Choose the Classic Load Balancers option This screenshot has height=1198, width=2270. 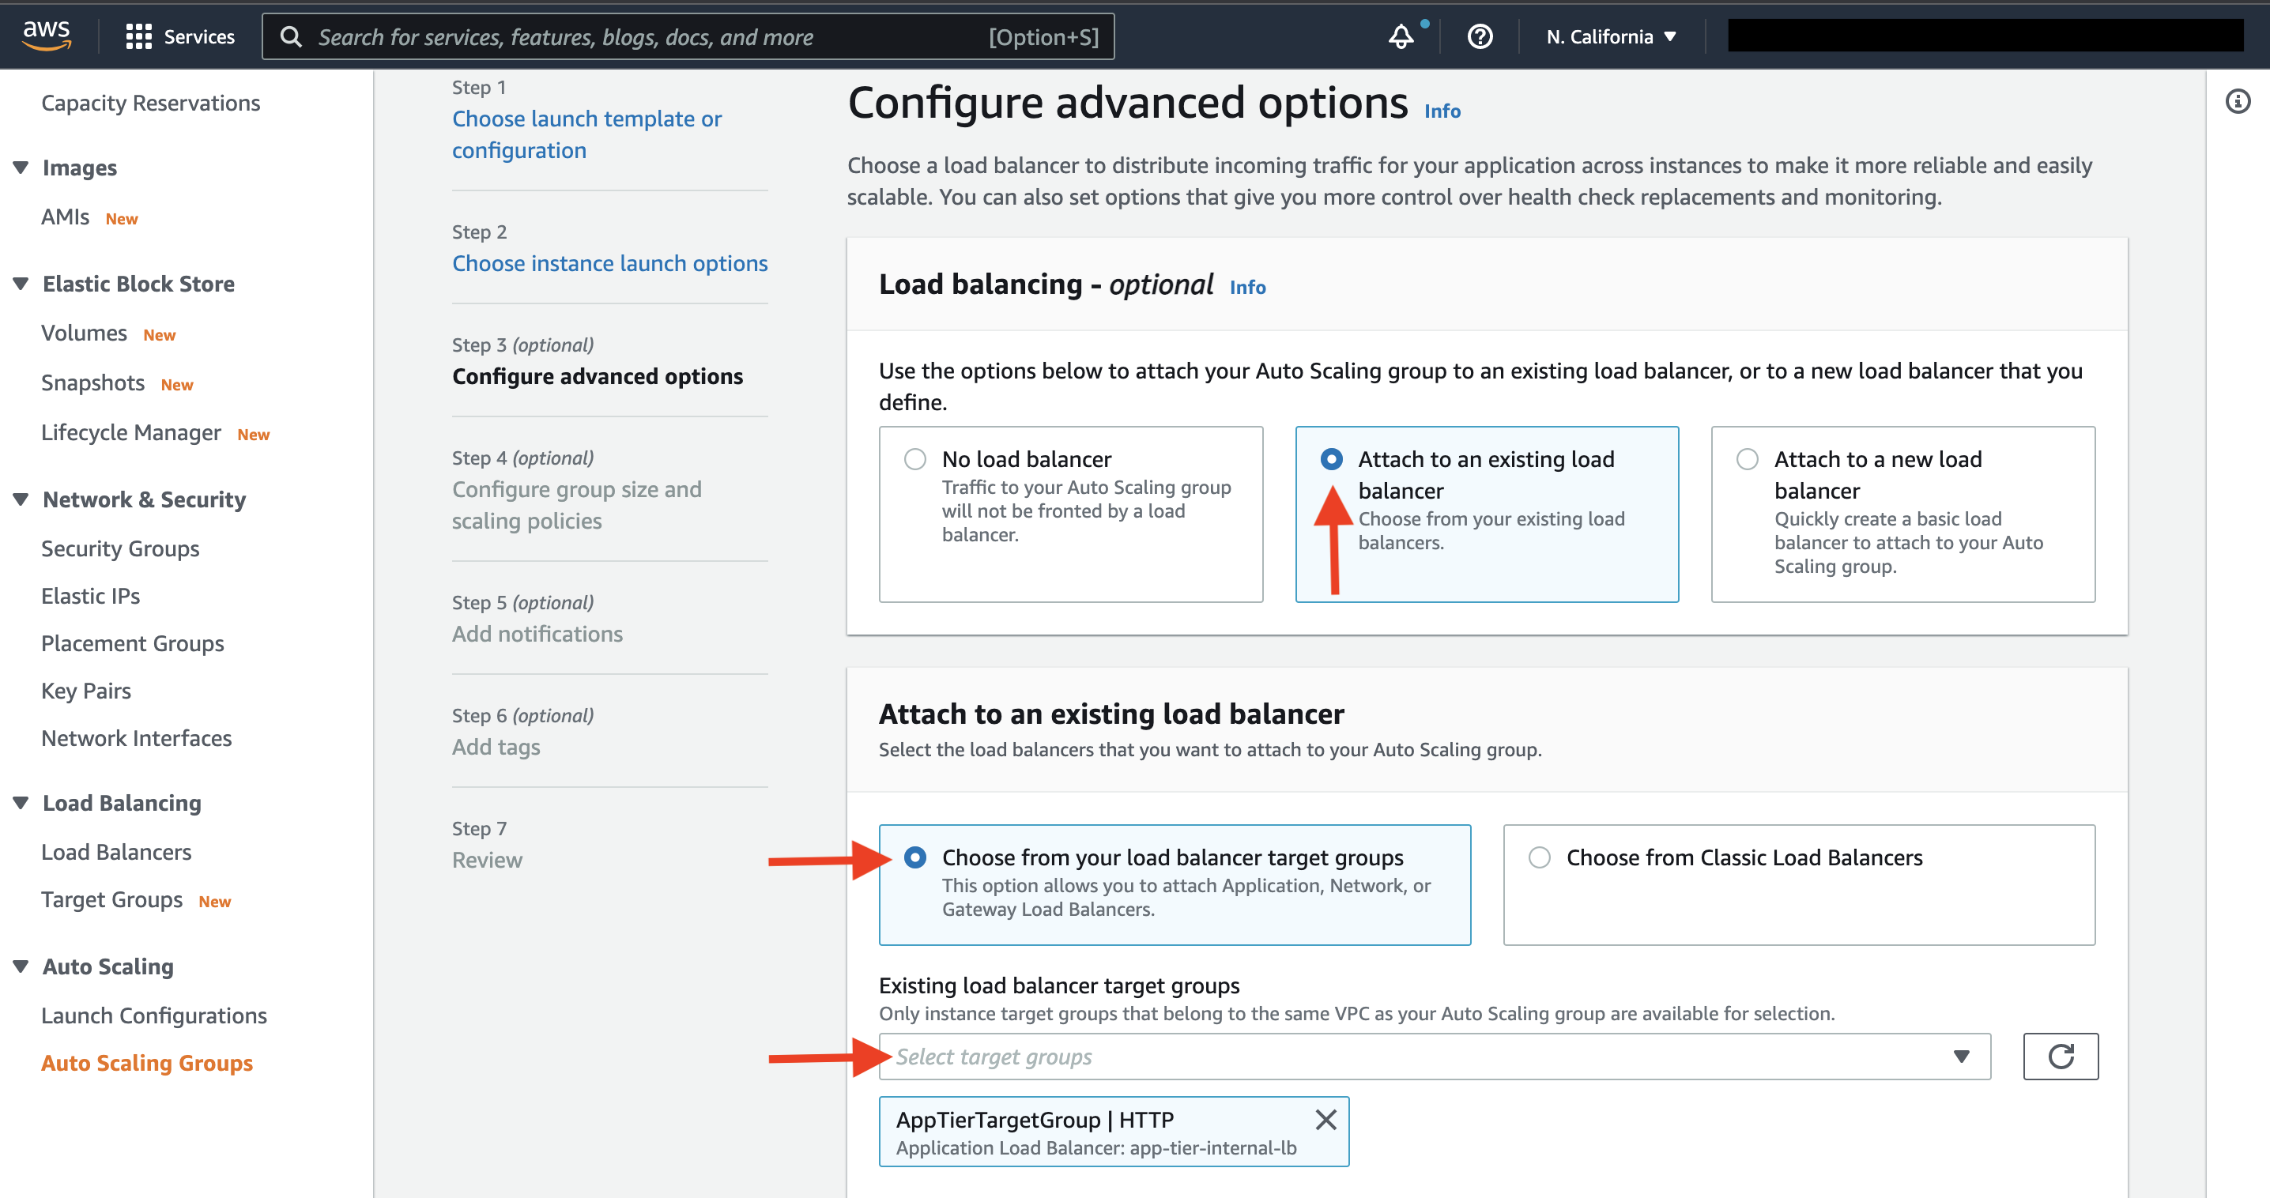point(1539,857)
